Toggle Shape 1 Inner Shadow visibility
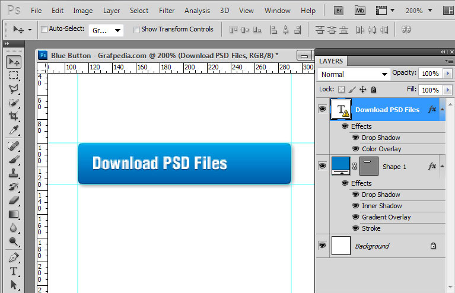Screen dimensions: 455x293 (355, 206)
